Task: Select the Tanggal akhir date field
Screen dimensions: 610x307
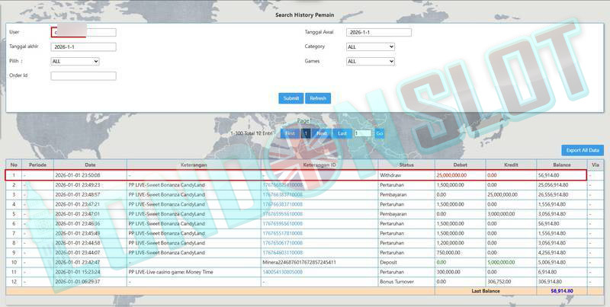Action: point(84,47)
